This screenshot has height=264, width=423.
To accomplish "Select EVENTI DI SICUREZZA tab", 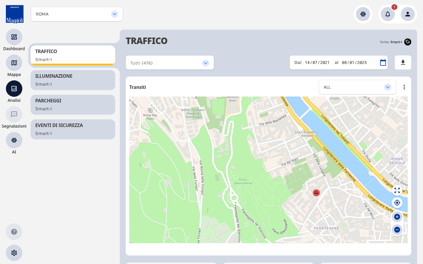I will click(73, 129).
